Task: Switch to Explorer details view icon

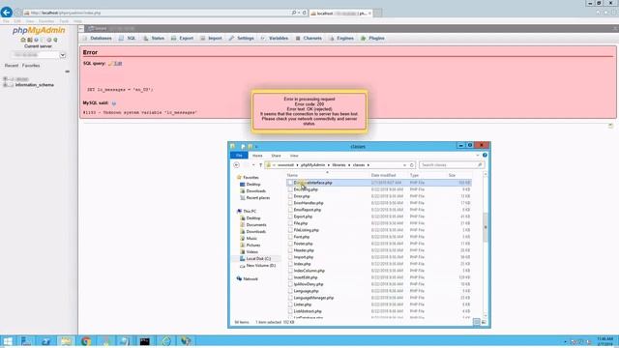Action: coord(477,322)
